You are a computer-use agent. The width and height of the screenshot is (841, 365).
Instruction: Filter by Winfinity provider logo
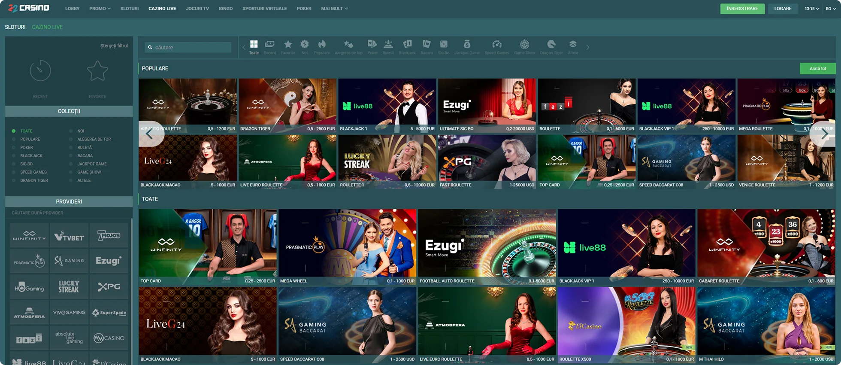pyautogui.click(x=29, y=235)
